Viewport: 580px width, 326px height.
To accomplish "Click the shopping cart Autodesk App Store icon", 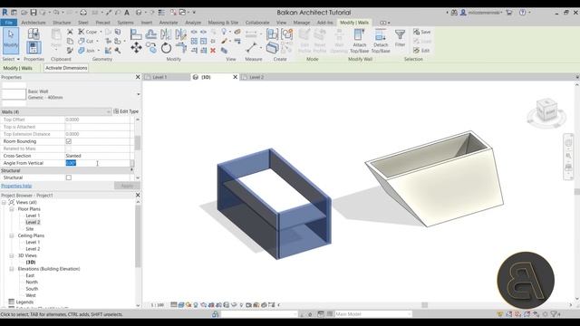I will (509, 13).
